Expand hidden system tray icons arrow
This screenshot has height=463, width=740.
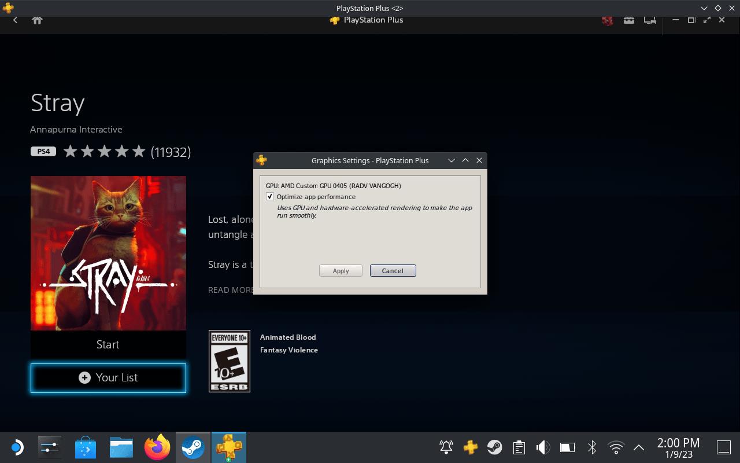[639, 447]
